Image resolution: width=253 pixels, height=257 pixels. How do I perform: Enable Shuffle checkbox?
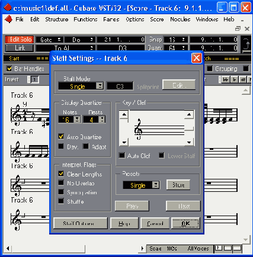pos(61,201)
